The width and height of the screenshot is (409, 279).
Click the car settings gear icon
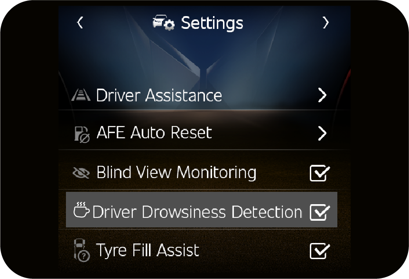(164, 22)
